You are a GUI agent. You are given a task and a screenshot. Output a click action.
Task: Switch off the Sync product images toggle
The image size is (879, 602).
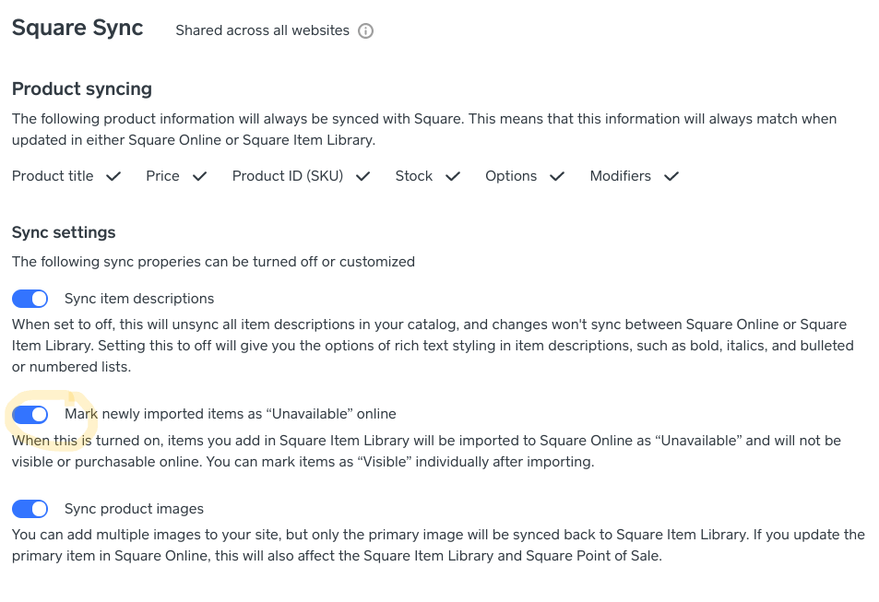[30, 509]
